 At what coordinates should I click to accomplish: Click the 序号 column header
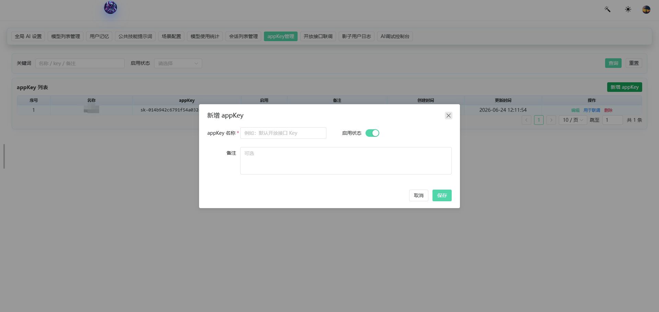[34, 100]
